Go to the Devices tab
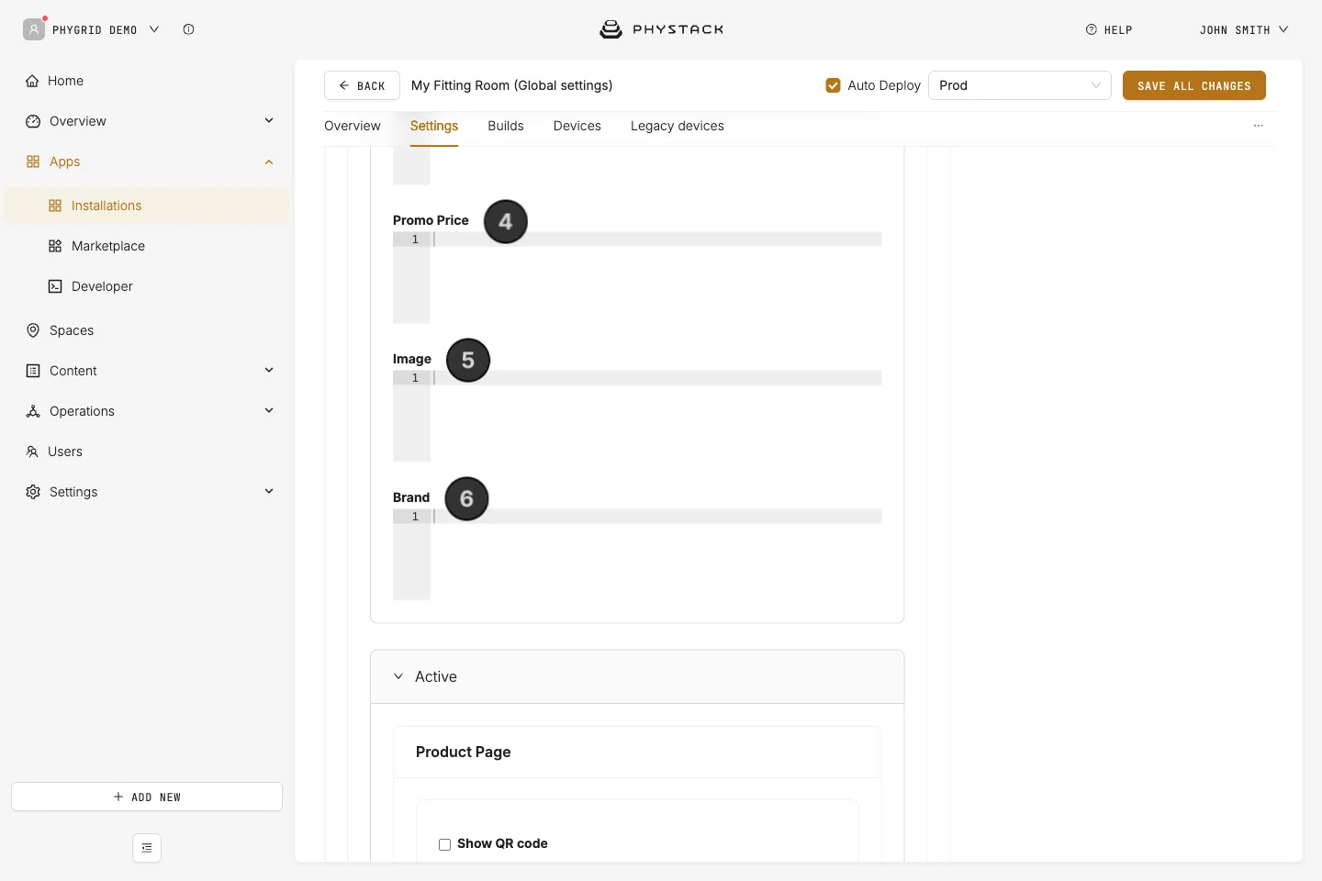Viewport: 1322px width, 881px height. click(x=577, y=126)
